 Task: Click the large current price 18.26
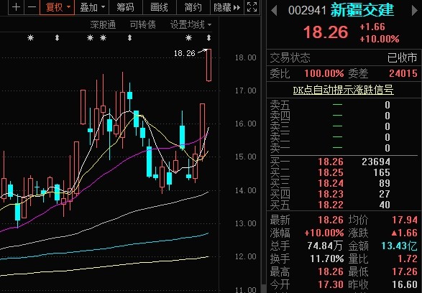(326, 32)
